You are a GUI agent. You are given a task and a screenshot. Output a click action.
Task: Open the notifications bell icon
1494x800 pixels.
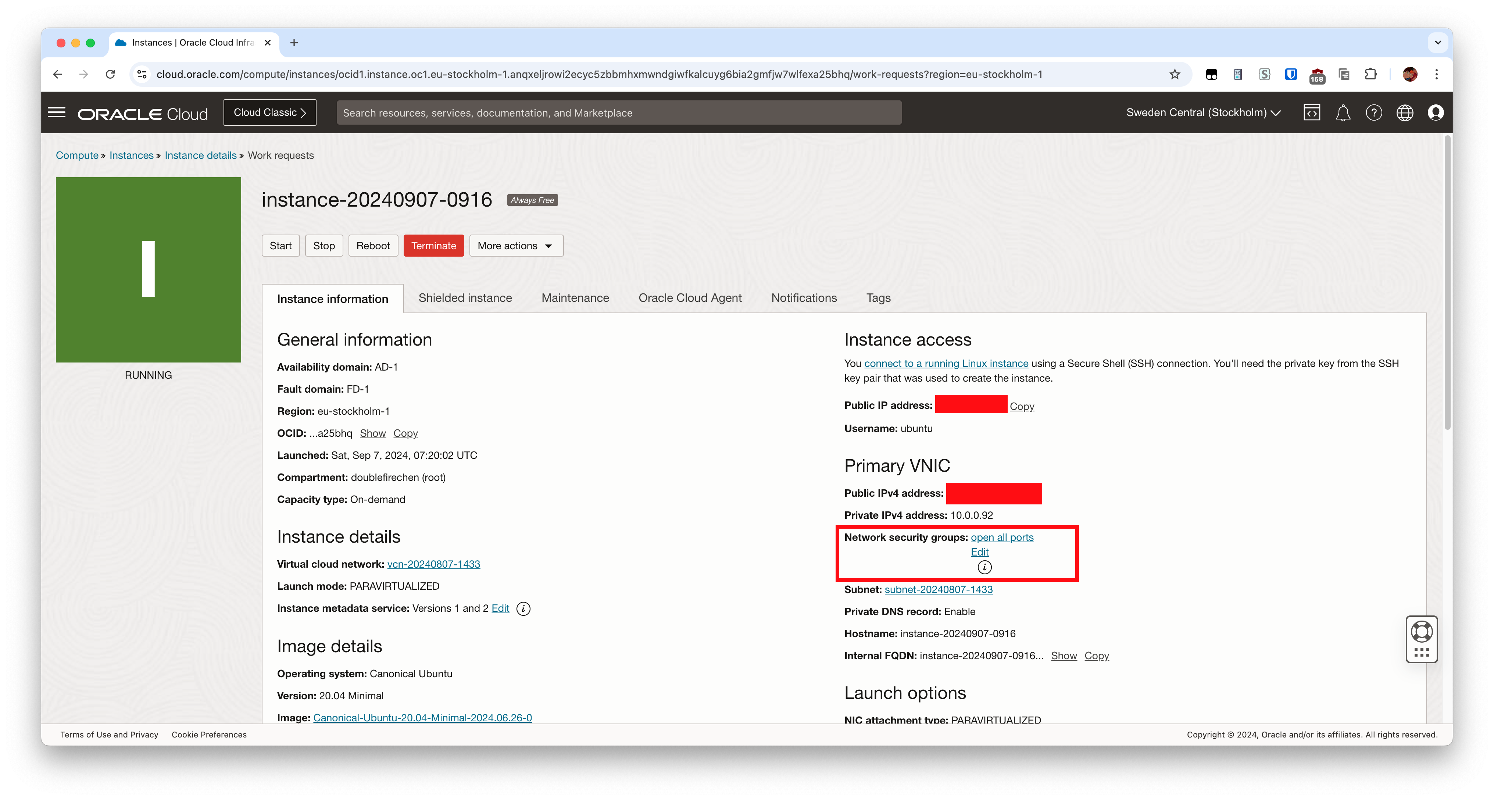point(1343,113)
